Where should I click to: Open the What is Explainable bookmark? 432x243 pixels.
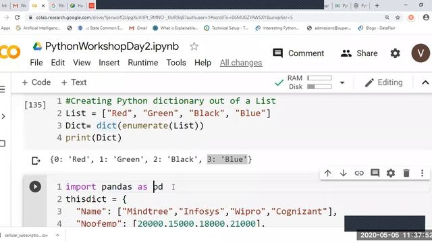[x=175, y=28]
